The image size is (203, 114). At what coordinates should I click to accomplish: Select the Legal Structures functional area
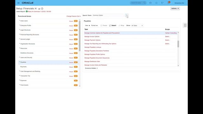25,30
